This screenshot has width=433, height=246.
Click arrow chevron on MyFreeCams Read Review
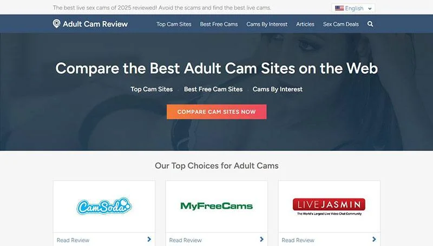tap(261, 240)
